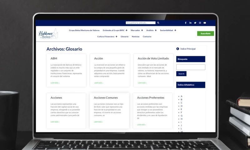Viewport: 250px width, 150px height.
Task: Select letter C in alphabetical index
Action: pyautogui.click(x=182, y=103)
